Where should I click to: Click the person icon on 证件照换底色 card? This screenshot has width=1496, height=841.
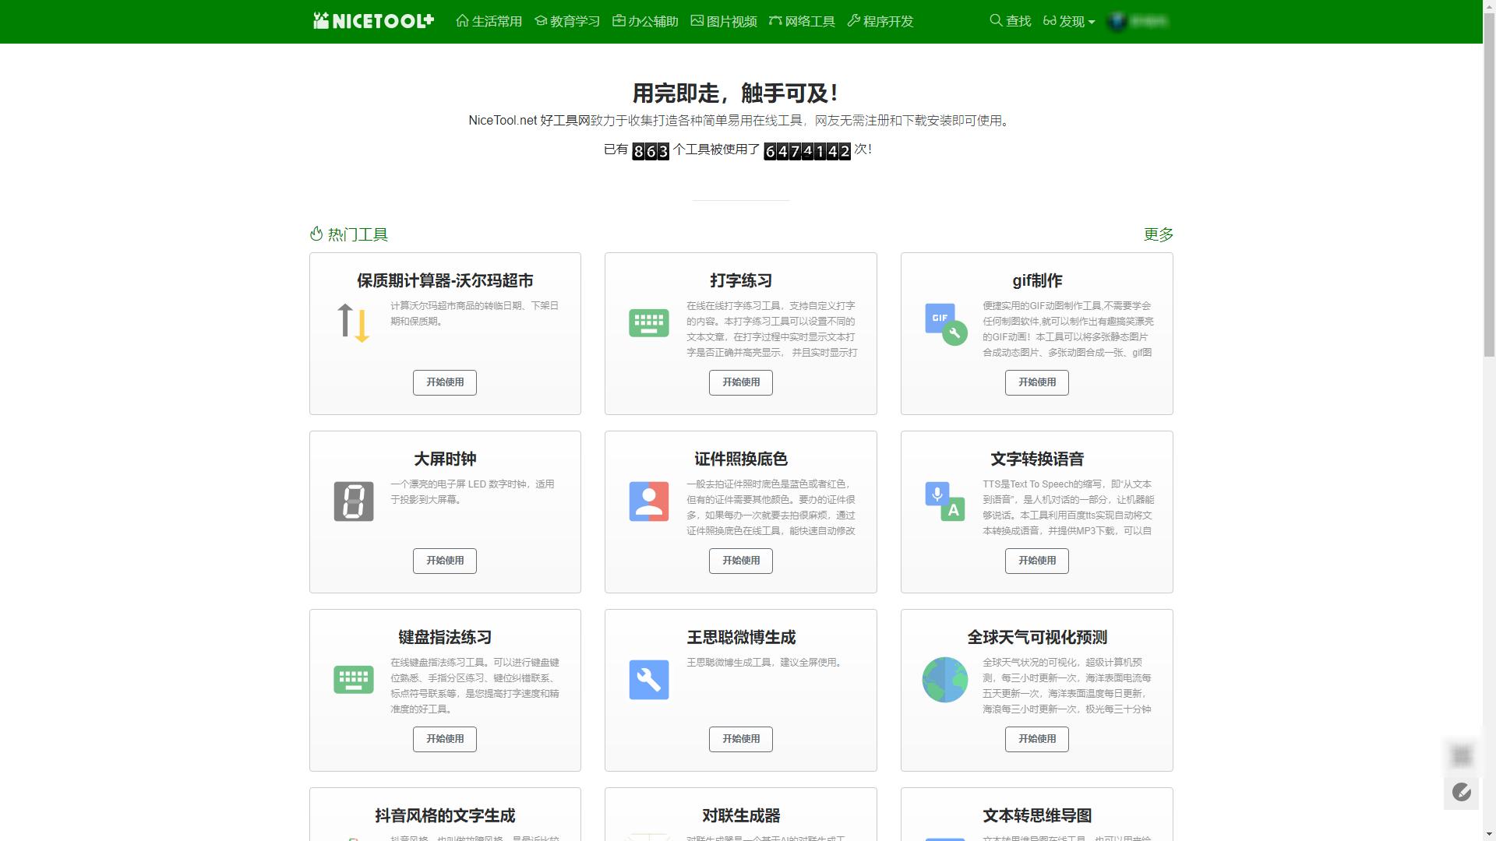pos(649,501)
